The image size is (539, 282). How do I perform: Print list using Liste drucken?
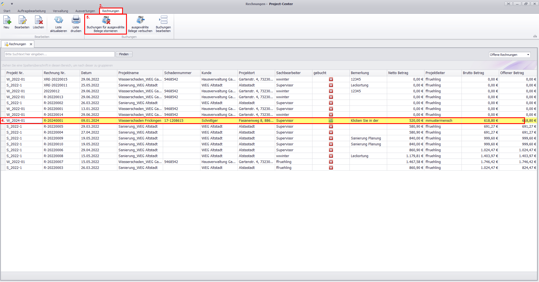(x=76, y=20)
